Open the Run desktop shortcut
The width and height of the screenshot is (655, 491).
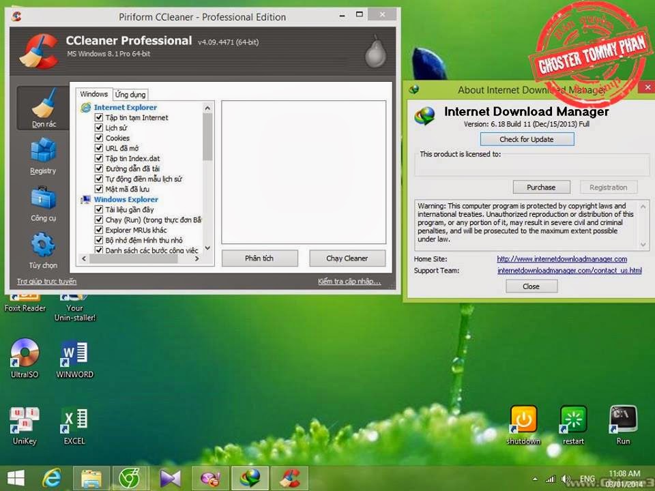[623, 425]
